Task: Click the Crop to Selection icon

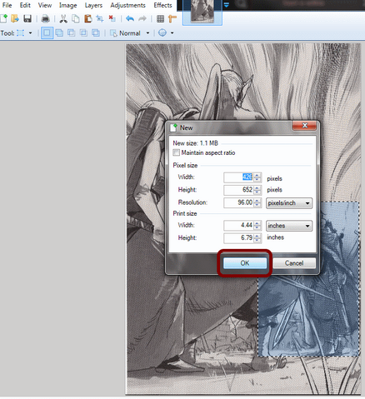Action: coord(100,18)
